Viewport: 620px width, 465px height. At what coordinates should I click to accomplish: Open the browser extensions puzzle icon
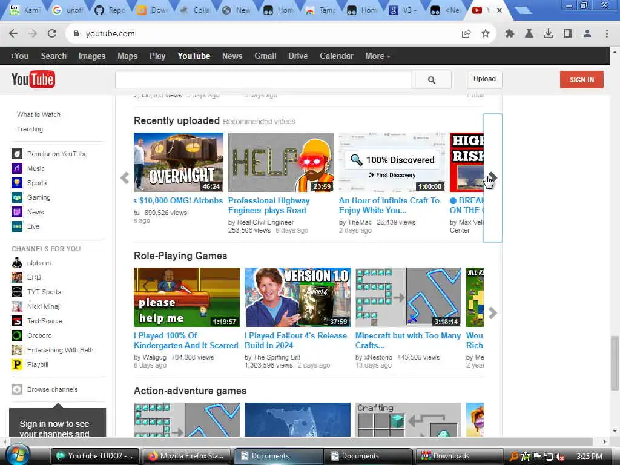(x=509, y=34)
